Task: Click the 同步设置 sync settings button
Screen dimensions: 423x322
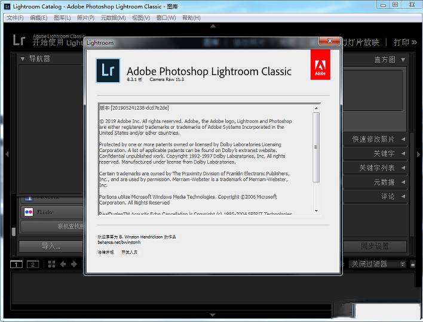Action: (x=375, y=246)
